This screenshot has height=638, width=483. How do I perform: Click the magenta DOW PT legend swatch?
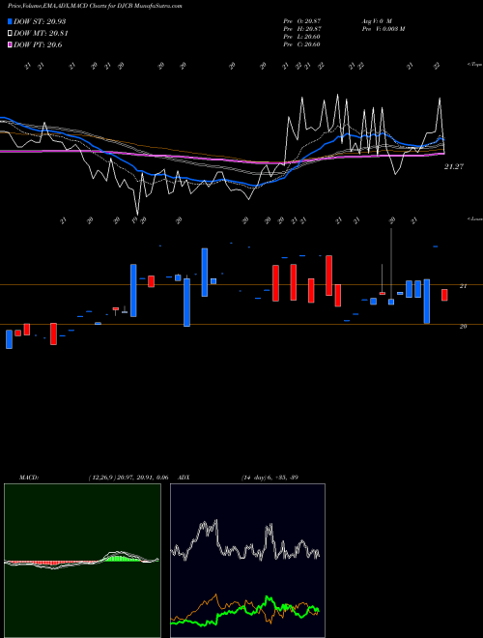coord(10,45)
